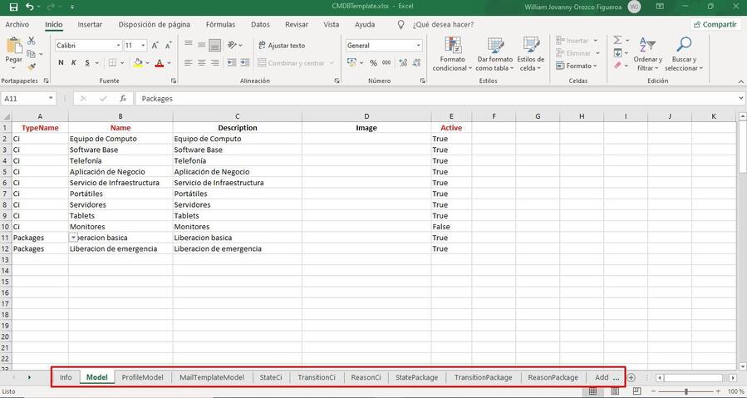Viewport: 747px width, 398px height.
Task: Apply the yellow fill color bucket
Action: (x=138, y=62)
